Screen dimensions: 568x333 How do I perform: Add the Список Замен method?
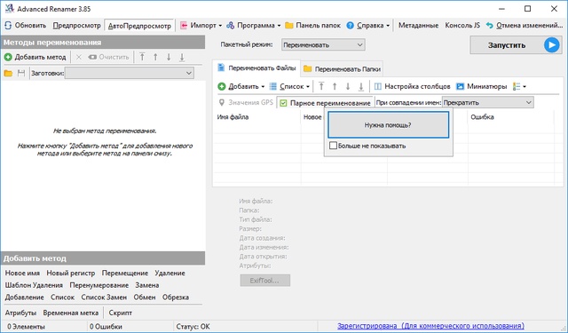point(104,297)
